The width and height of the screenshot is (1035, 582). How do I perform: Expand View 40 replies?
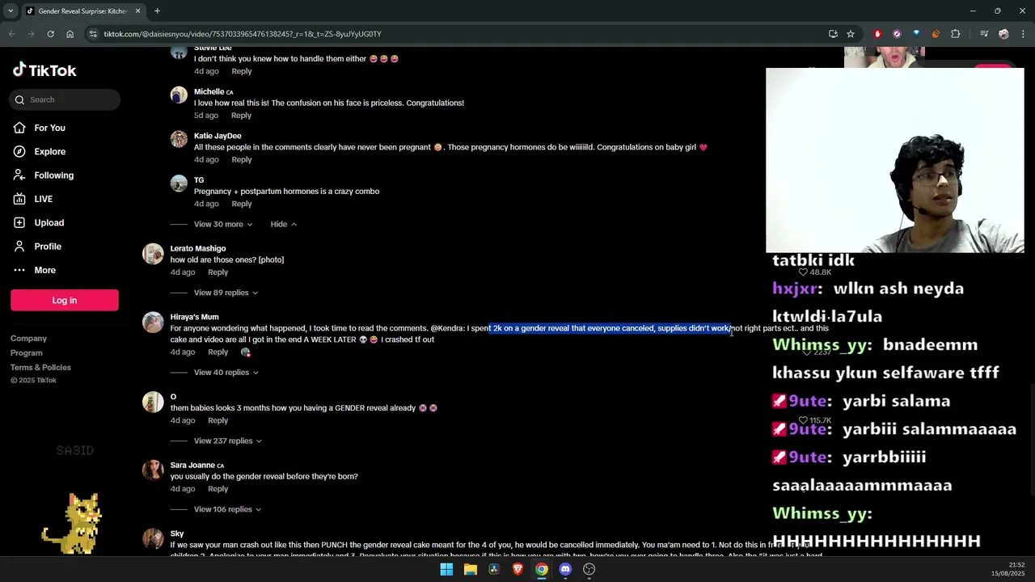pos(226,373)
